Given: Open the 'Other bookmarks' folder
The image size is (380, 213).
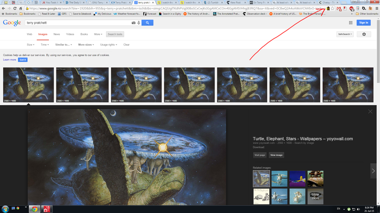Looking at the screenshot, I should 367,14.
